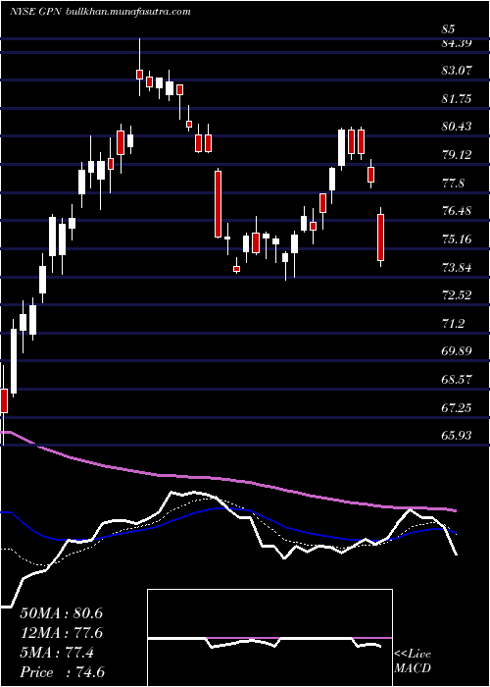Click the Price : 74.6 readout
The height and width of the screenshot is (687, 490).
pos(62,672)
